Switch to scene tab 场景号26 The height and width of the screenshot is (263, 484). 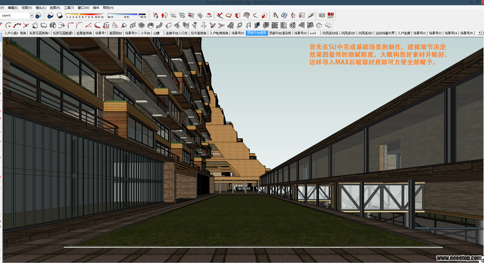click(300, 33)
